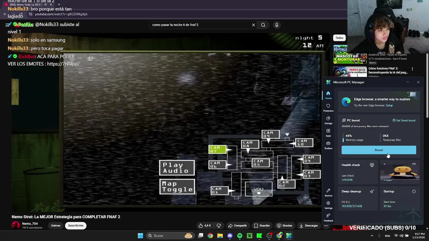This screenshot has width=429, height=241.
Task: Open options menu for Cómo funciona FNaF 2 video
Action: point(412,69)
